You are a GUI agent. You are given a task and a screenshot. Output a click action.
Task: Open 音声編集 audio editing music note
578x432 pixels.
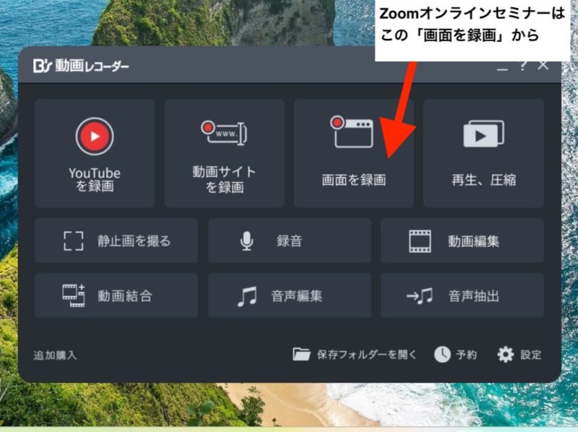(x=289, y=295)
